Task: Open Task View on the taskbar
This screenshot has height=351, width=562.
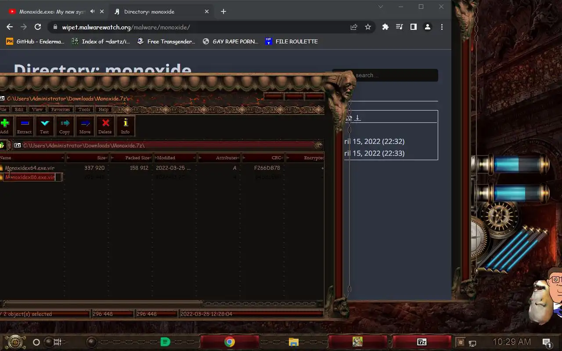Action: [x=58, y=342]
